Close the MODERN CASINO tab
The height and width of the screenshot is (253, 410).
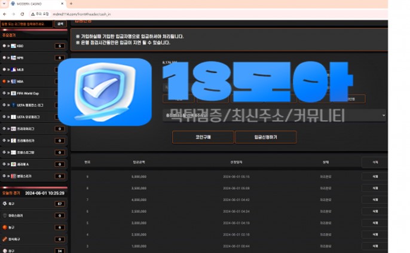pyautogui.click(x=62, y=4)
